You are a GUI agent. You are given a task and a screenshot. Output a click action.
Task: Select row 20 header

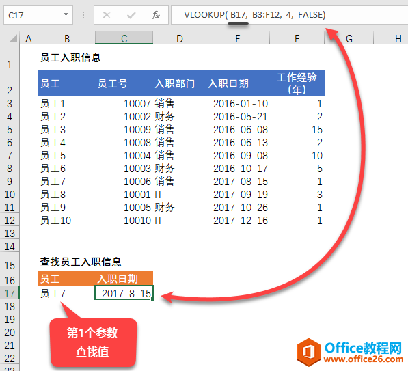click(10, 332)
